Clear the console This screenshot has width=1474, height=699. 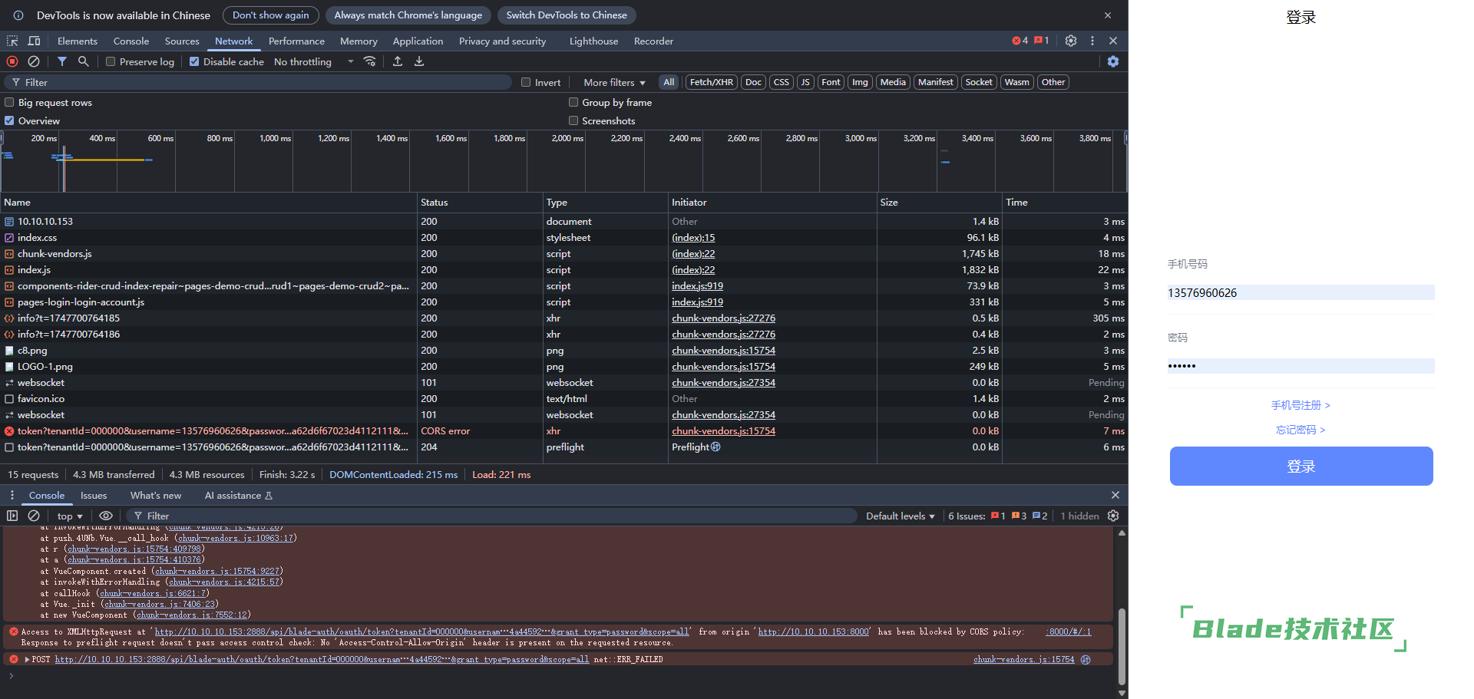pyautogui.click(x=34, y=516)
